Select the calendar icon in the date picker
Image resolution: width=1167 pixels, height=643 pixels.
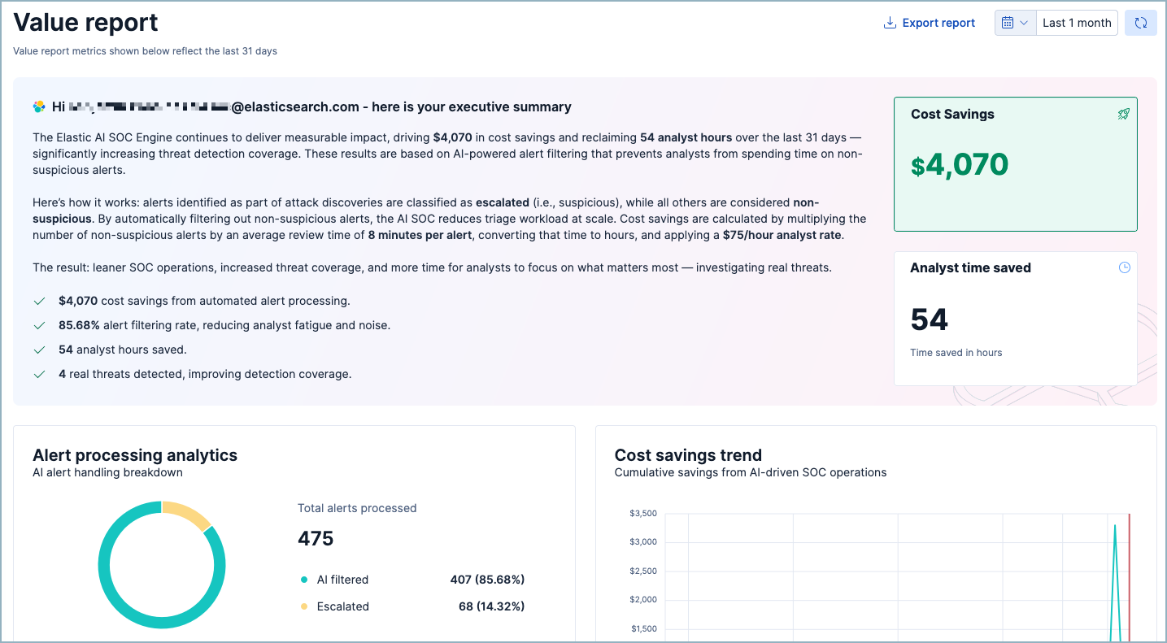1008,23
